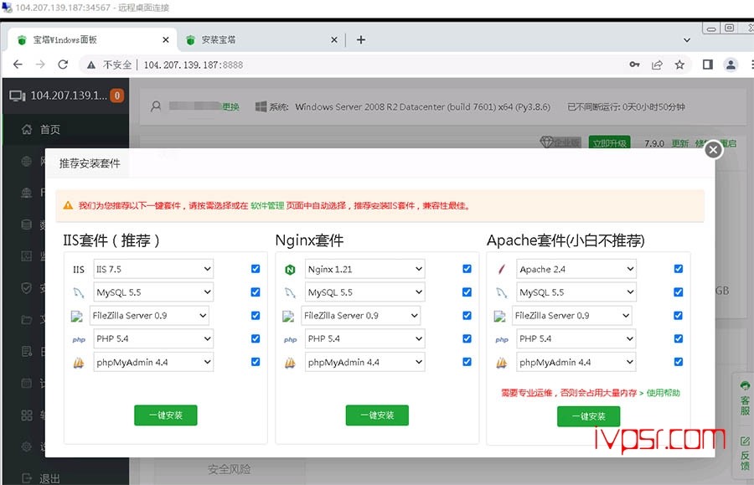
Task: Click the not-secure warning triangle icon
Action: pyautogui.click(x=90, y=64)
